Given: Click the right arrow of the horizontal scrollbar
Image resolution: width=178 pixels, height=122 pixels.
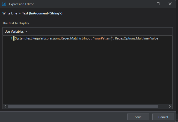Looking at the screenshot, I should [x=170, y=106].
